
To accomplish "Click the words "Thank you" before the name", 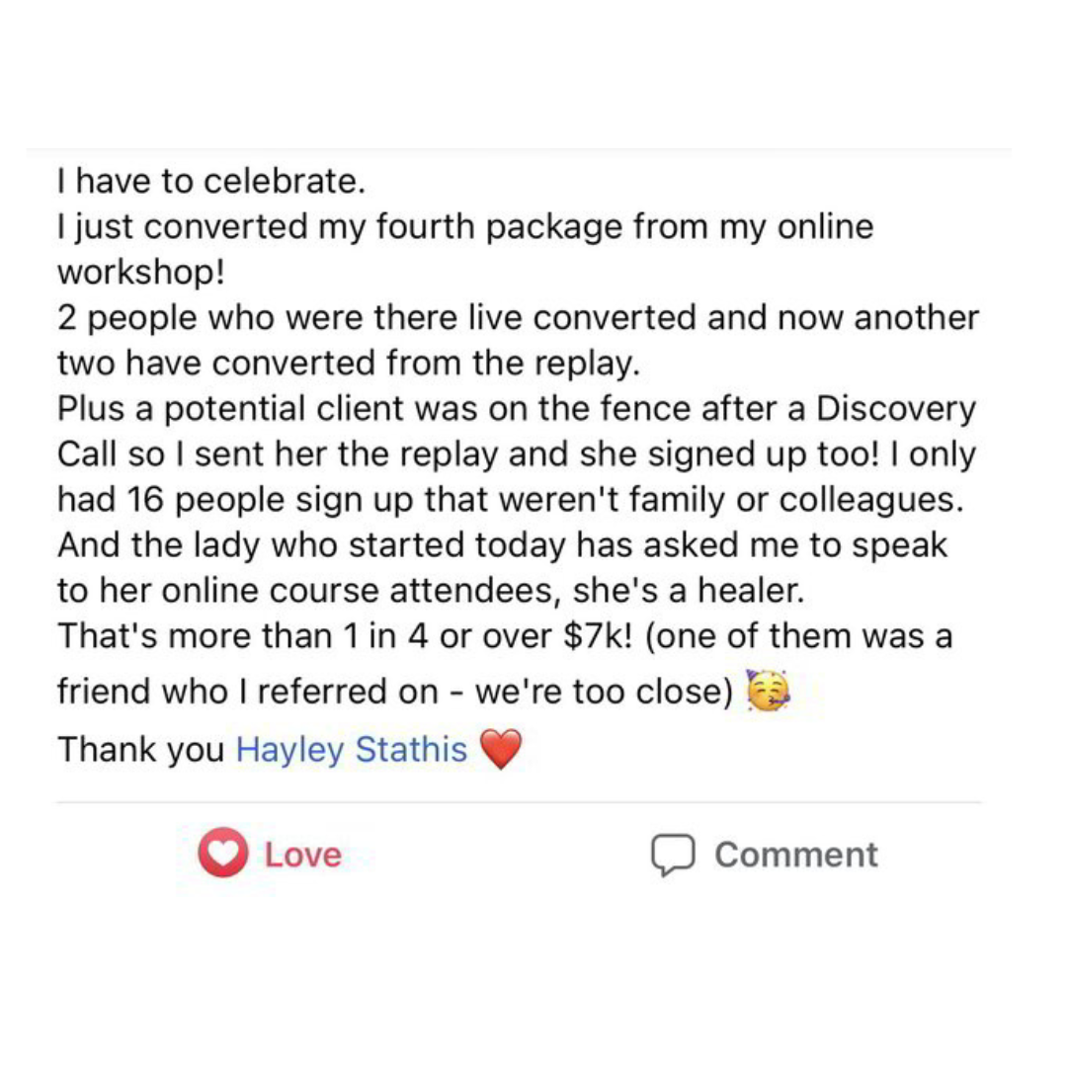I will pyautogui.click(x=141, y=749).
